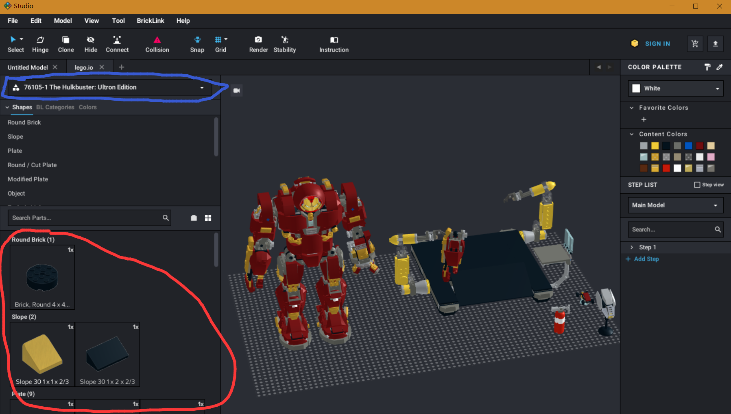Click the viewport camera icon
The height and width of the screenshot is (414, 731).
(x=236, y=91)
